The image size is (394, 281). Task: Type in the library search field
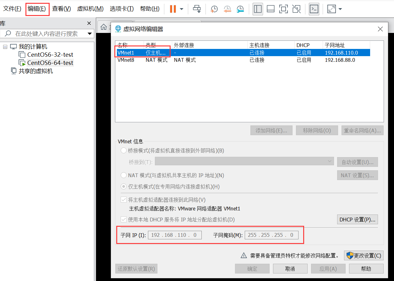click(47, 34)
